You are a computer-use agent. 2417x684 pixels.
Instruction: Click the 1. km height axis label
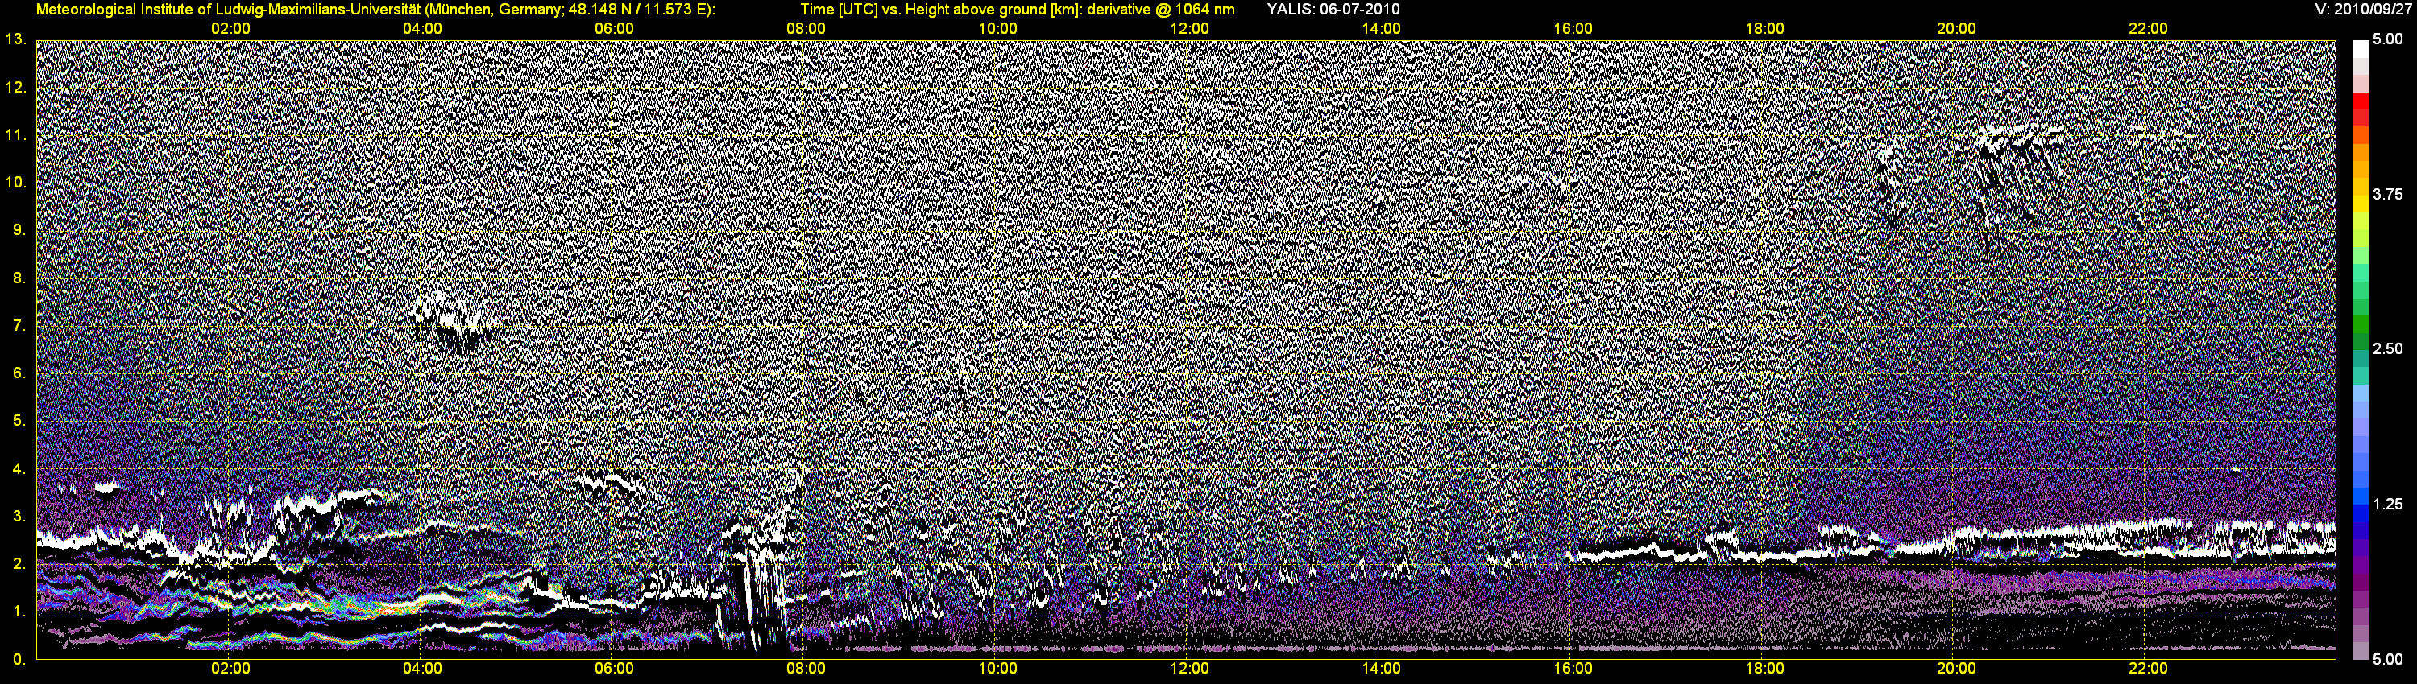[x=19, y=611]
